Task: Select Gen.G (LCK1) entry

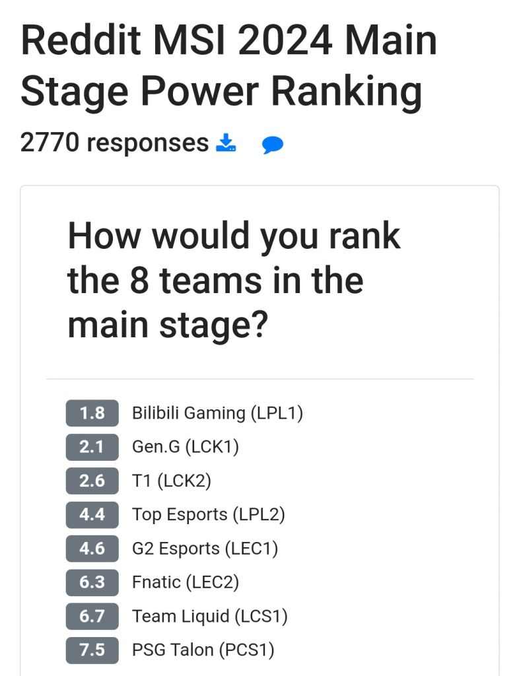Action: tap(186, 447)
